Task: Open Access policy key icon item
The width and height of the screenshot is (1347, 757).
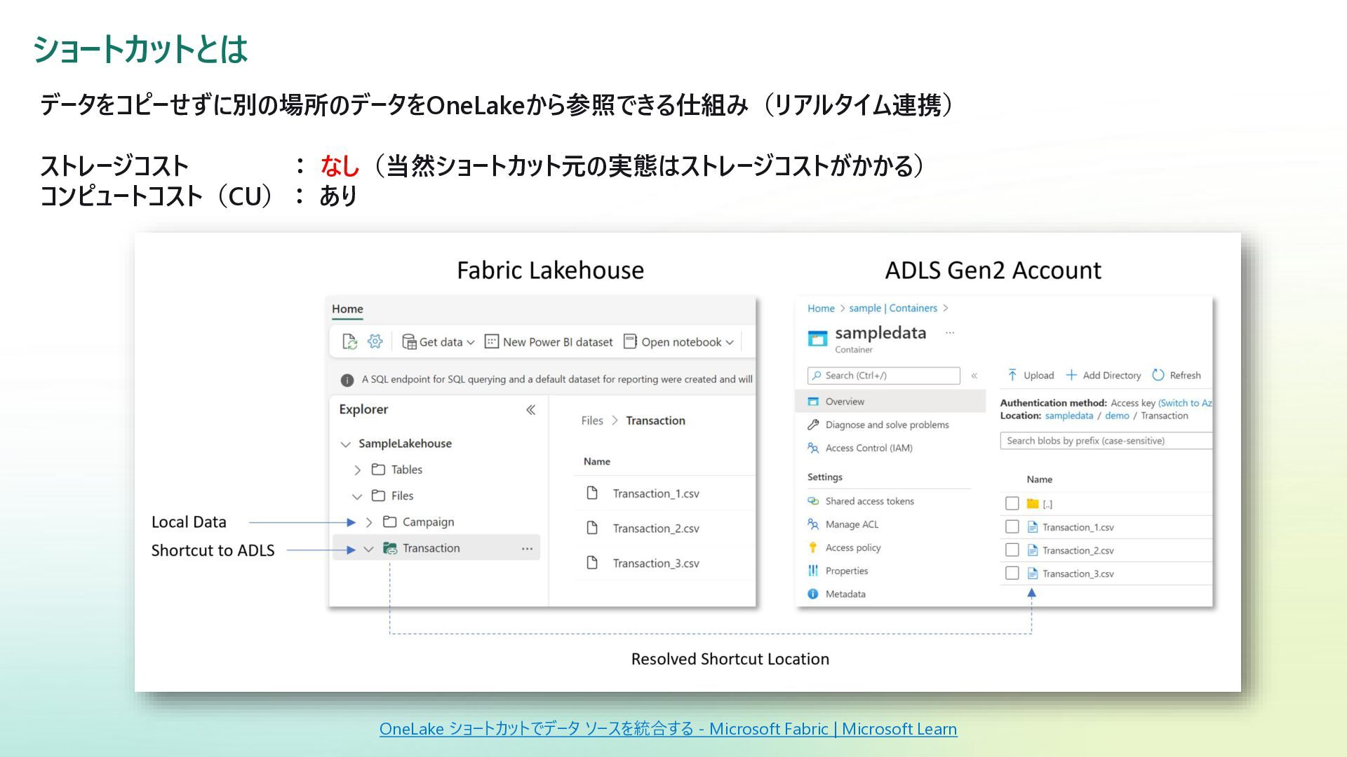Action: 852,547
